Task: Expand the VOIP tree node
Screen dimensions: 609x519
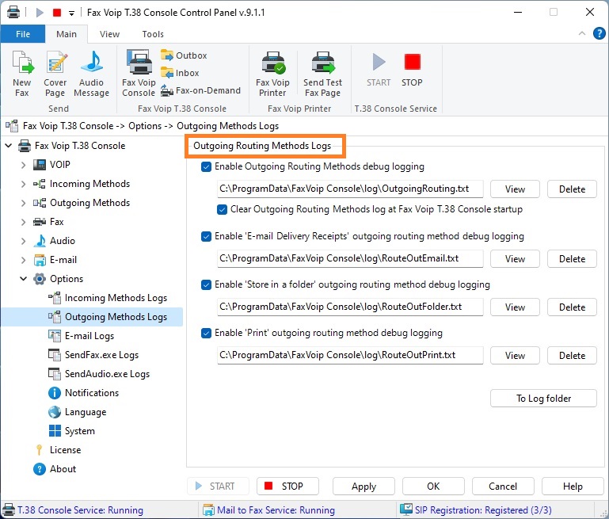Action: pyautogui.click(x=23, y=165)
